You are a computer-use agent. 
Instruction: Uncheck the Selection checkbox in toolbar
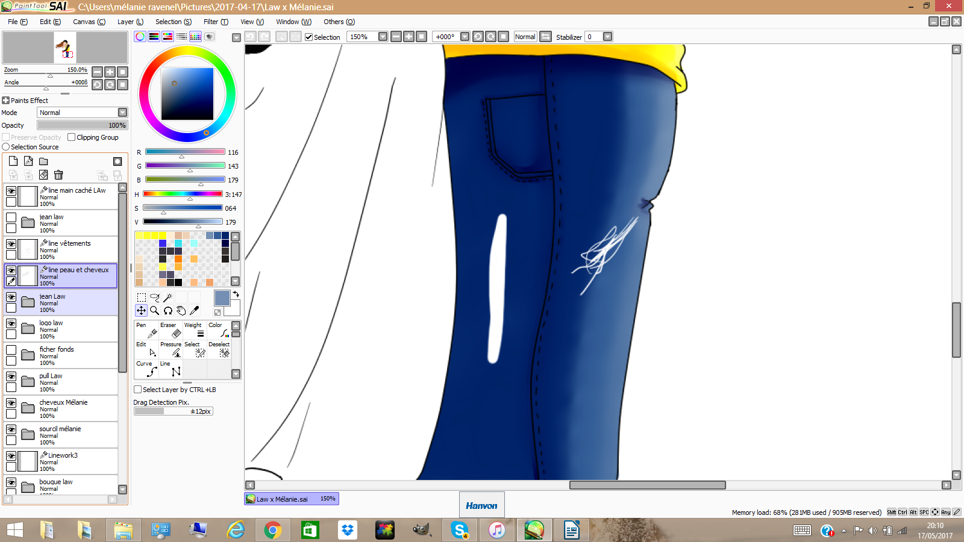click(309, 37)
